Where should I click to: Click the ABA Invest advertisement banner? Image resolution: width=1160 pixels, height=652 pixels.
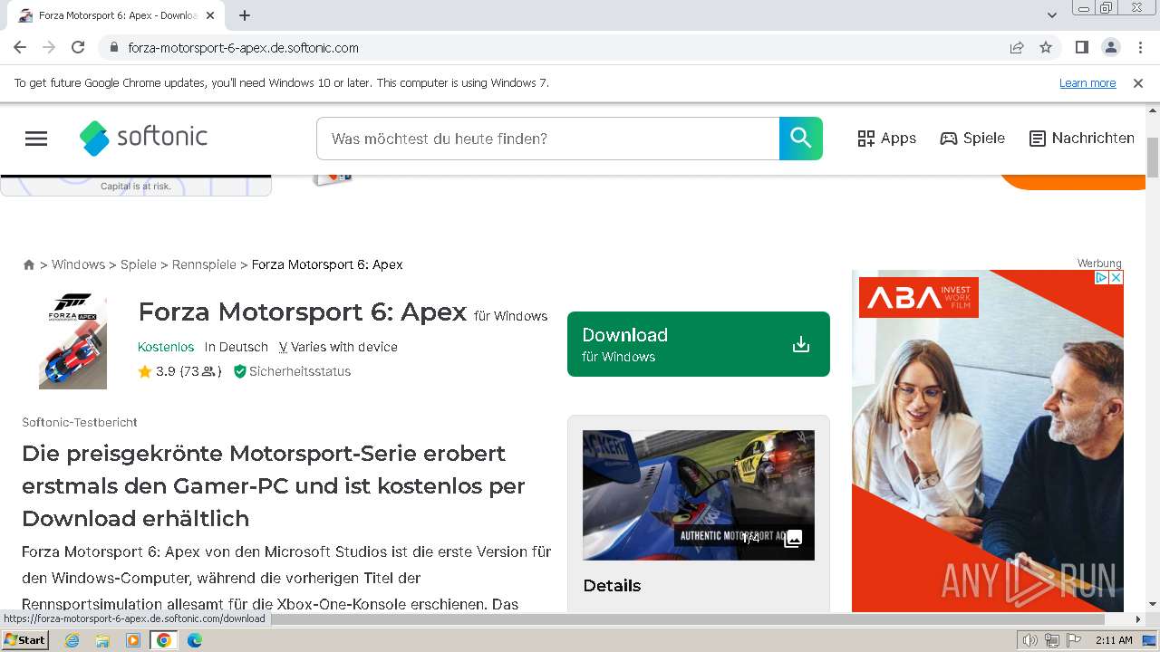click(988, 441)
